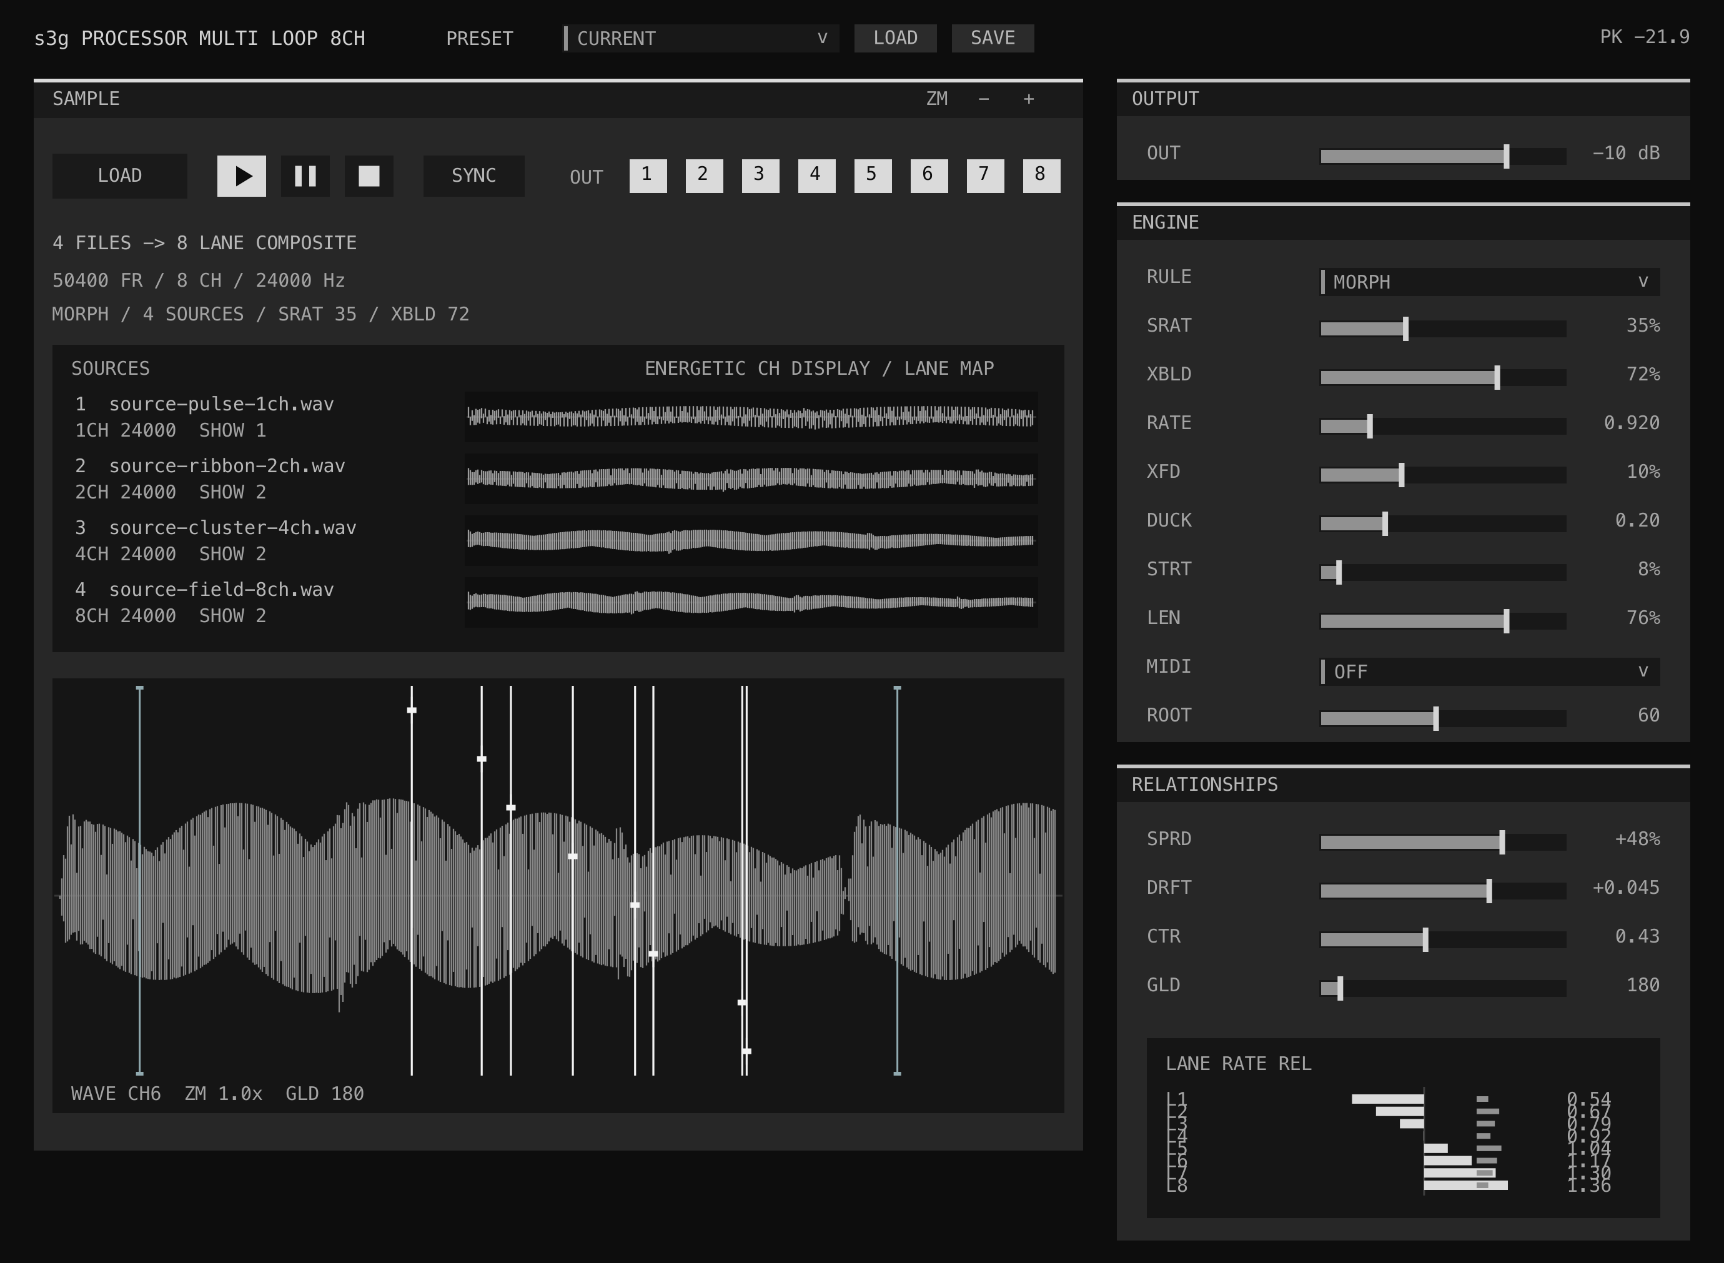
Task: Adjust the SRAT slider at 35%
Action: 1443,329
